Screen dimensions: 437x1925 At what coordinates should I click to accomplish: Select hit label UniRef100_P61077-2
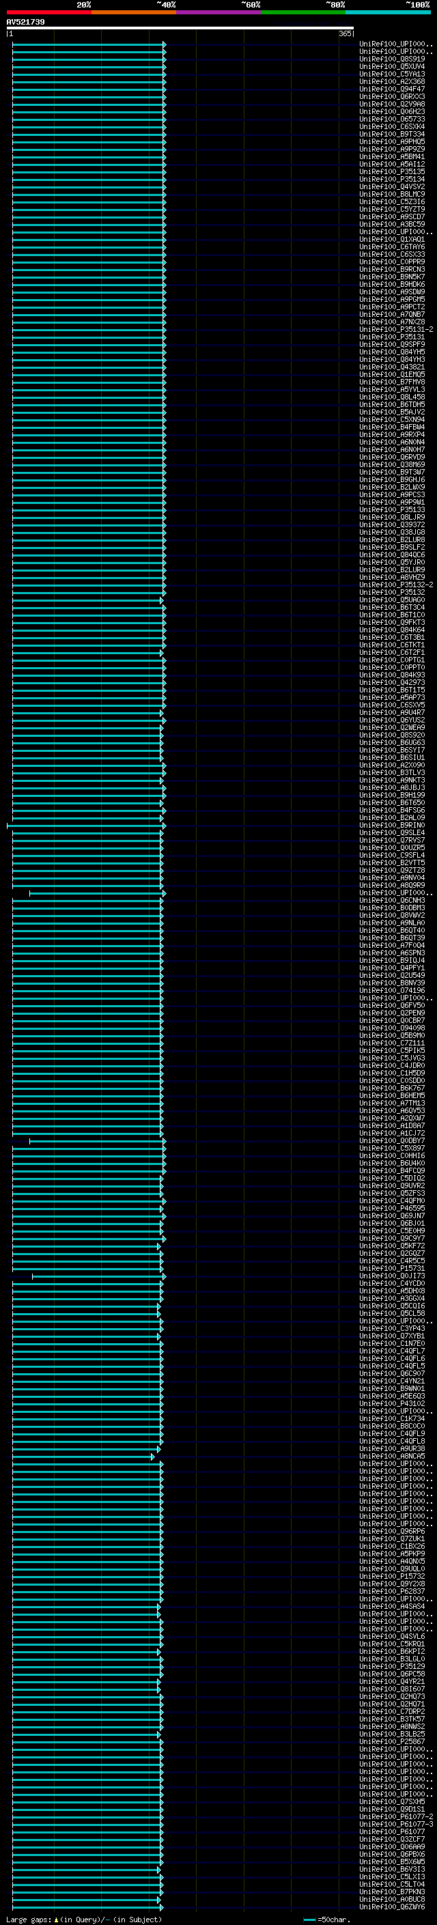point(396,1816)
